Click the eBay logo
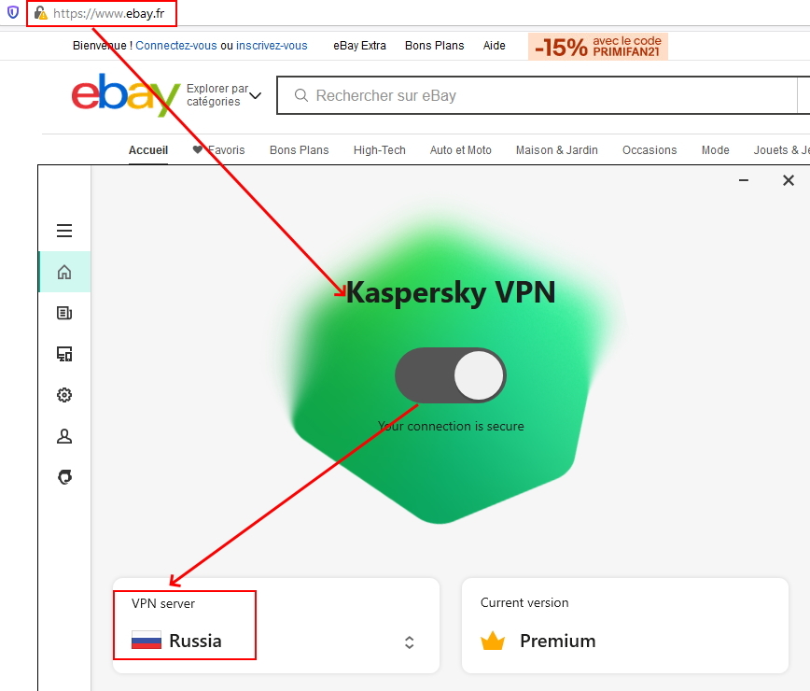 pos(126,94)
